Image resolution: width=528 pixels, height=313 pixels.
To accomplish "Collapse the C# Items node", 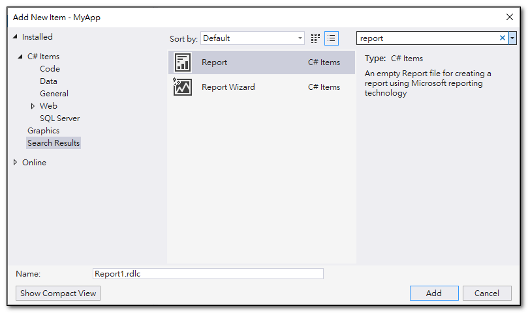I will (20, 57).
